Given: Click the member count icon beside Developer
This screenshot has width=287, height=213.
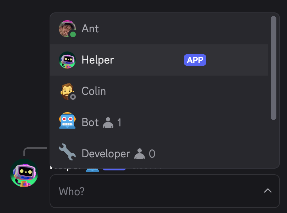Looking at the screenshot, I should coord(140,154).
